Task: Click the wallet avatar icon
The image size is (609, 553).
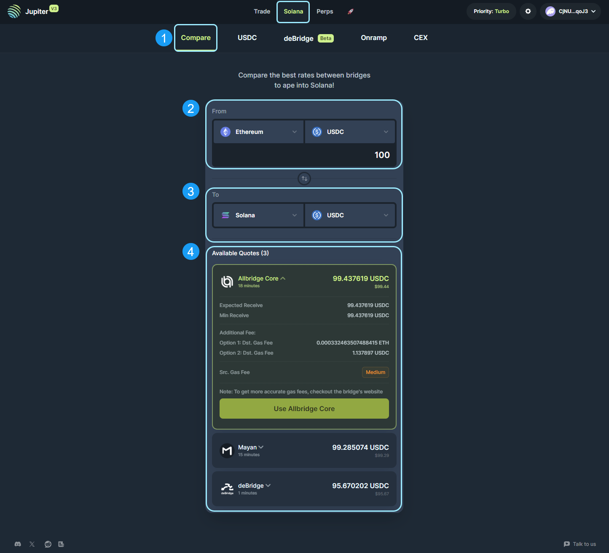Action: (x=550, y=11)
